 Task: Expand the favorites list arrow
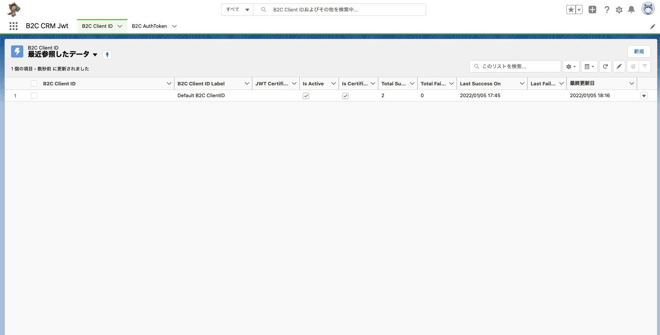579,10
